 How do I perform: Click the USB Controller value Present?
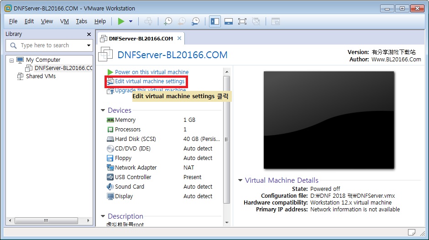[x=192, y=177]
